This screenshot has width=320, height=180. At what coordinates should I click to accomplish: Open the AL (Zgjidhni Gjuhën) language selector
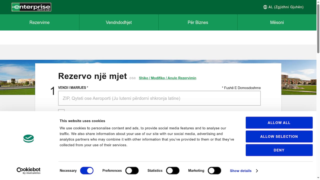(x=283, y=7)
